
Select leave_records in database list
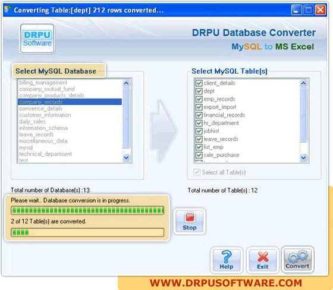[70, 134]
